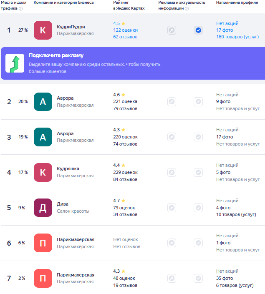
Task: Click verification icon in row 7 Парикмахерская
Action: pos(198,278)
